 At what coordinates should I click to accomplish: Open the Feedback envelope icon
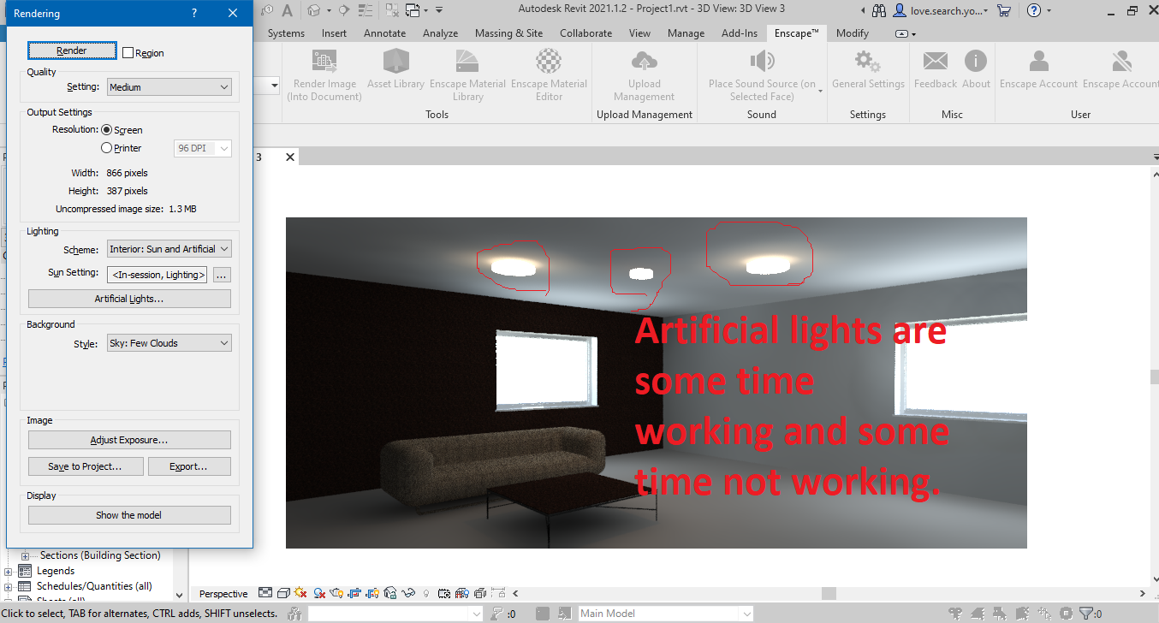935,62
